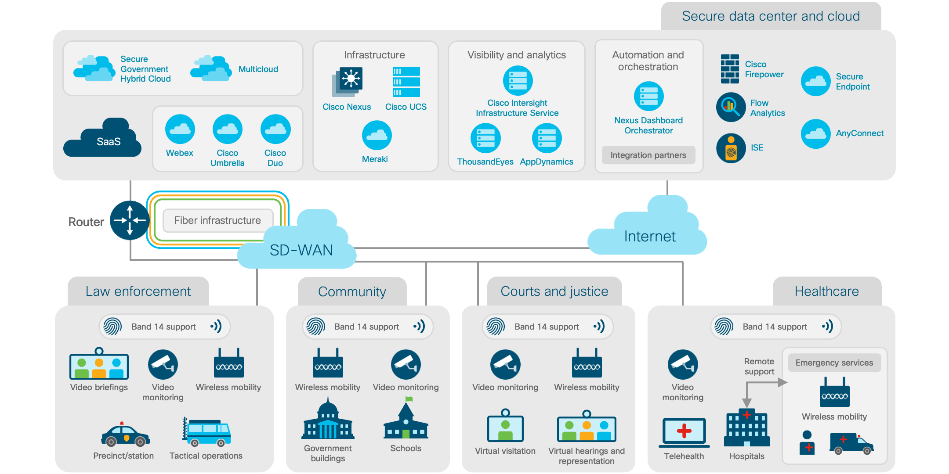Click the Webex cloud icon
Viewport: 949px width, 474px height.
(180, 129)
